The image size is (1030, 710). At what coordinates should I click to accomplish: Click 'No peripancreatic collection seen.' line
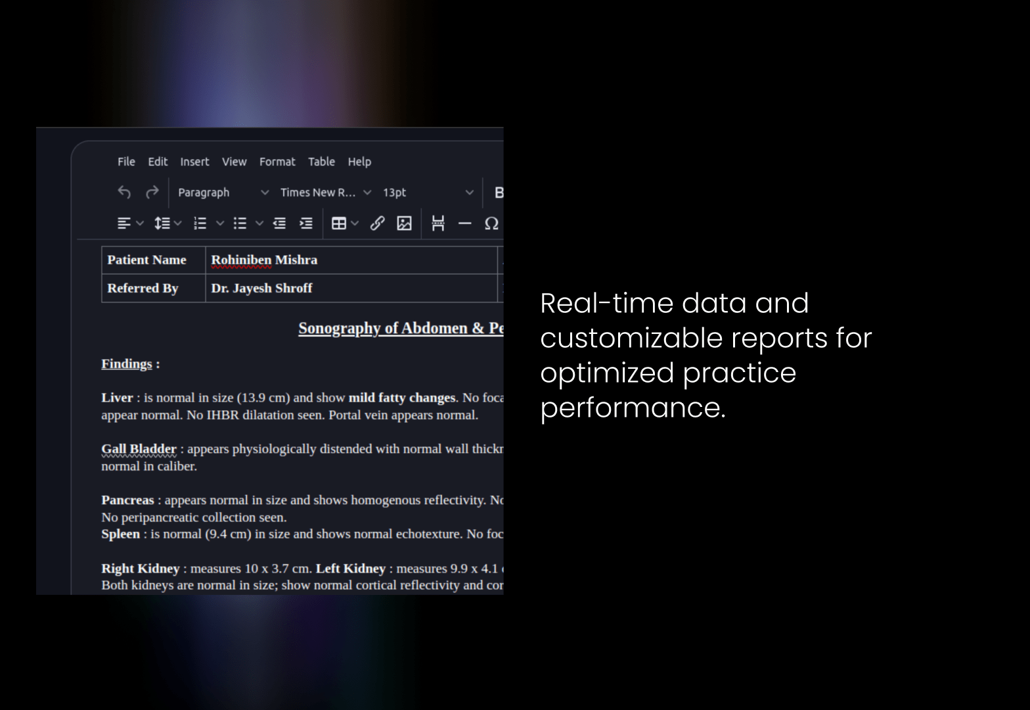click(194, 517)
